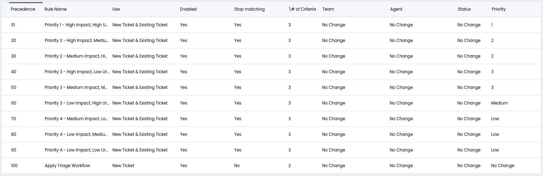The width and height of the screenshot is (543, 176).
Task: Click the Rule Name column header
Action: pos(56,9)
